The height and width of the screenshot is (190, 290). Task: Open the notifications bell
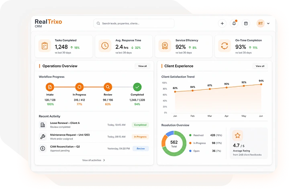pos(234,24)
